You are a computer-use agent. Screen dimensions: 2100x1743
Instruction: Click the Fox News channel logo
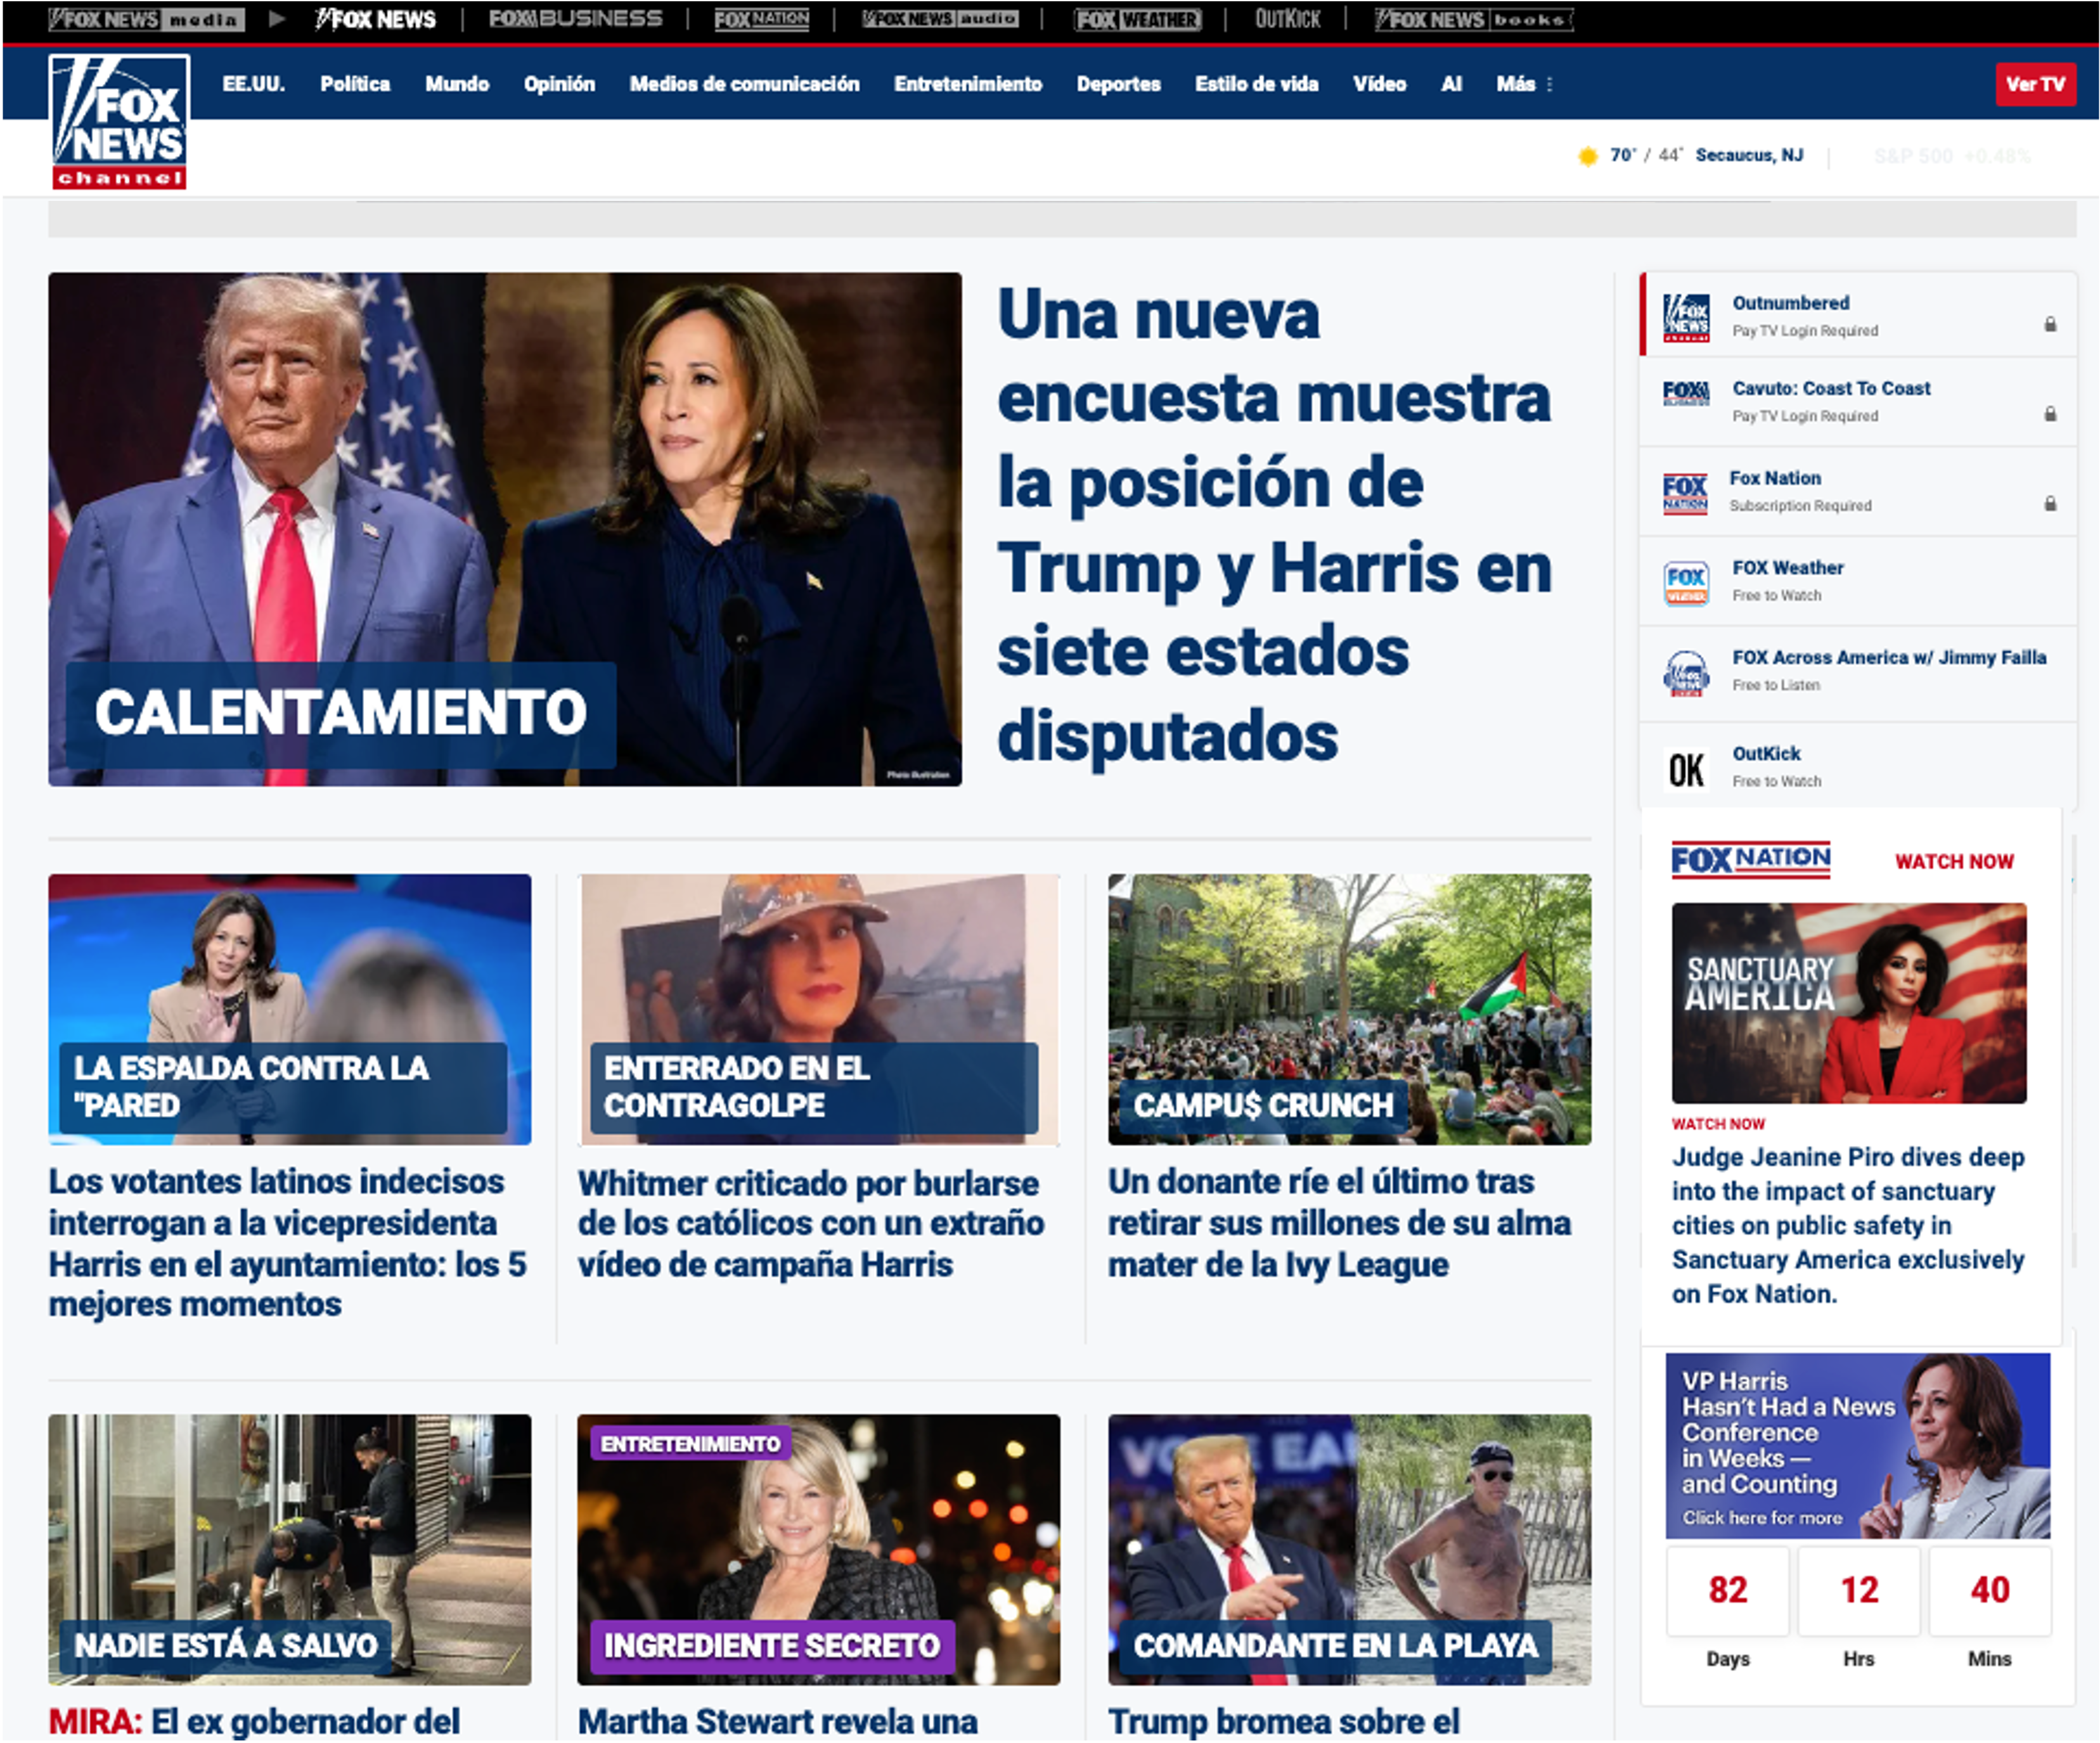tap(119, 121)
